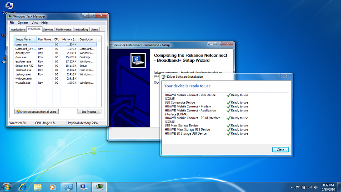The image size is (341, 192).
Task: Click the CPU Usage: 1% status text
Action: [x=45, y=123]
